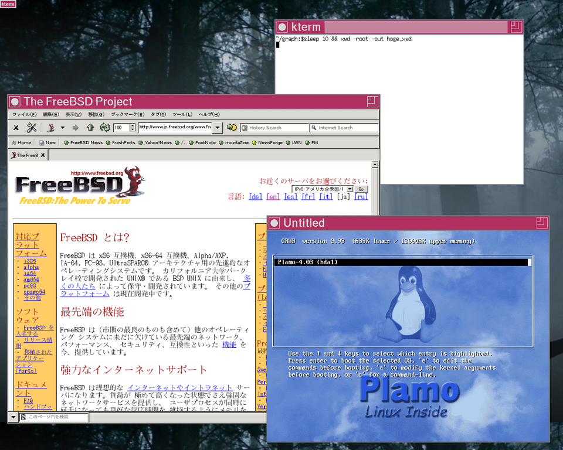This screenshot has height=450, width=563.
Task: Open the 移動(G) menu
Action: [96, 114]
